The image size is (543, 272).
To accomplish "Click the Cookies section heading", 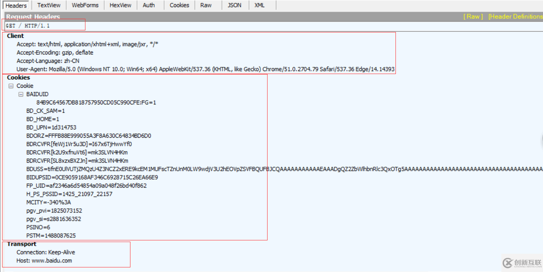I will click(18, 77).
